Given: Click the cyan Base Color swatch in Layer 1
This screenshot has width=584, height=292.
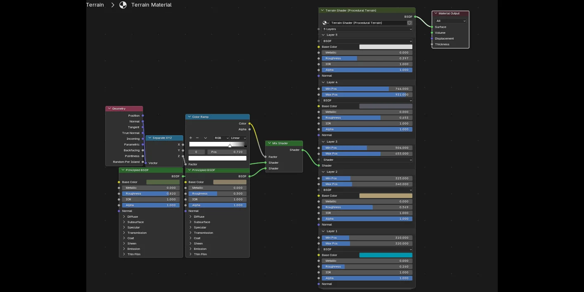Looking at the screenshot, I should 385,255.
